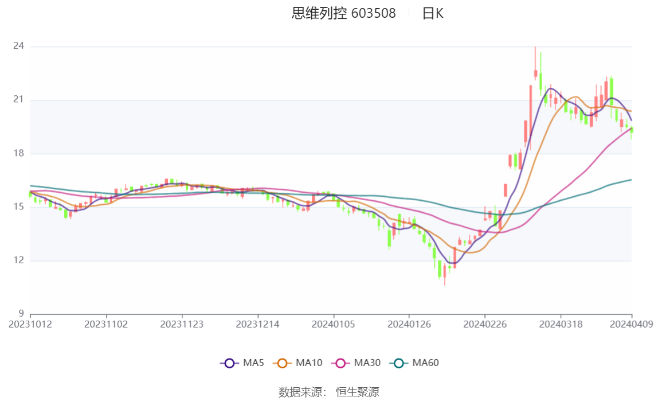Click the 日K label in the title

[x=433, y=13]
